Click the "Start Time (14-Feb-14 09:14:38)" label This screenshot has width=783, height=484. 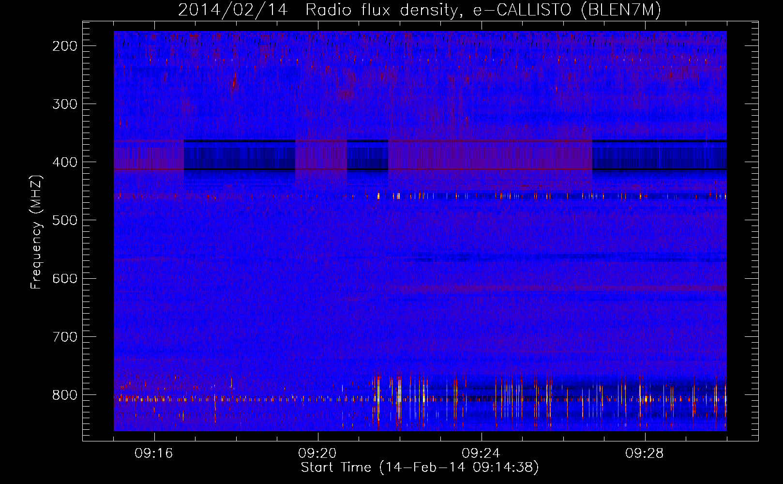[420, 468]
